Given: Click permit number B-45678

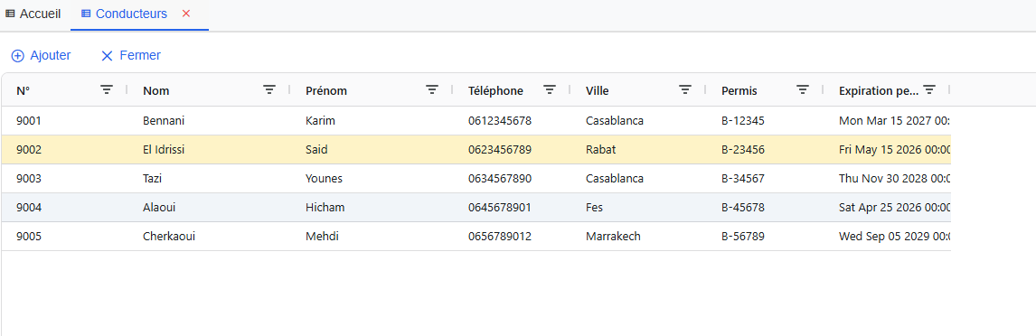Looking at the screenshot, I should [x=743, y=207].
